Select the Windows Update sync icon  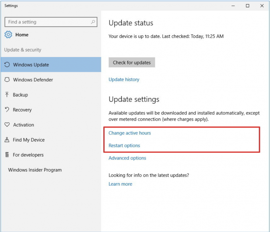click(x=7, y=65)
